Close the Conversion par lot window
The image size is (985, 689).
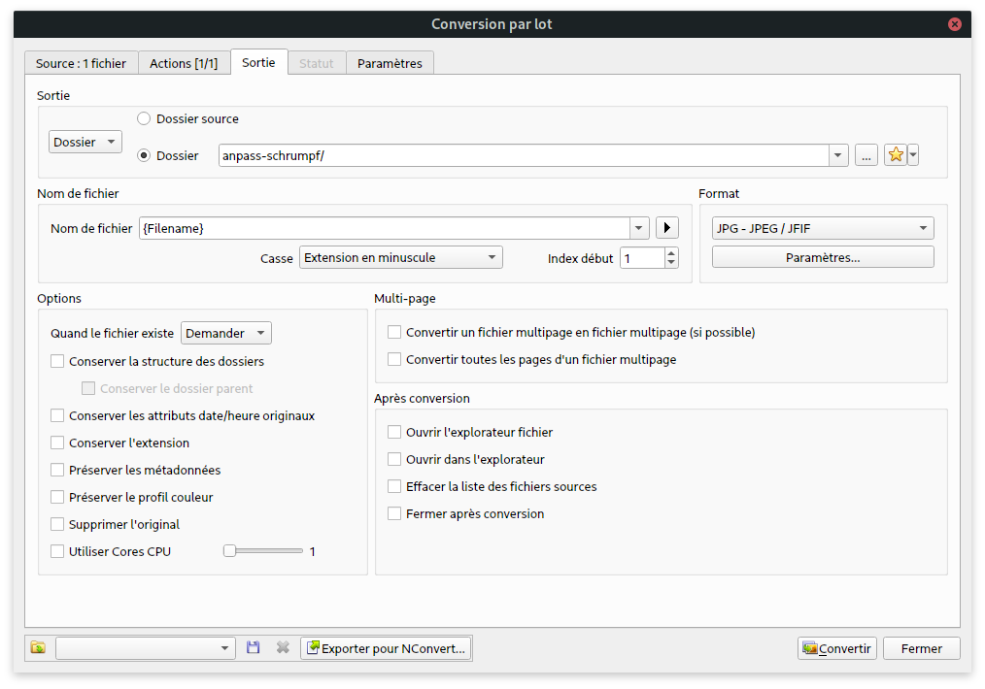[x=956, y=24]
